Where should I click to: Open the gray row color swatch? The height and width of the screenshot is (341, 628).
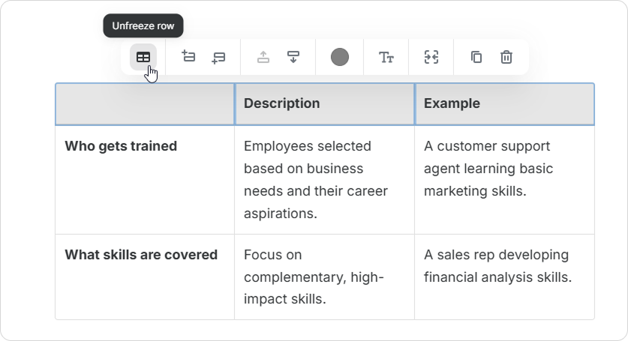coord(340,57)
